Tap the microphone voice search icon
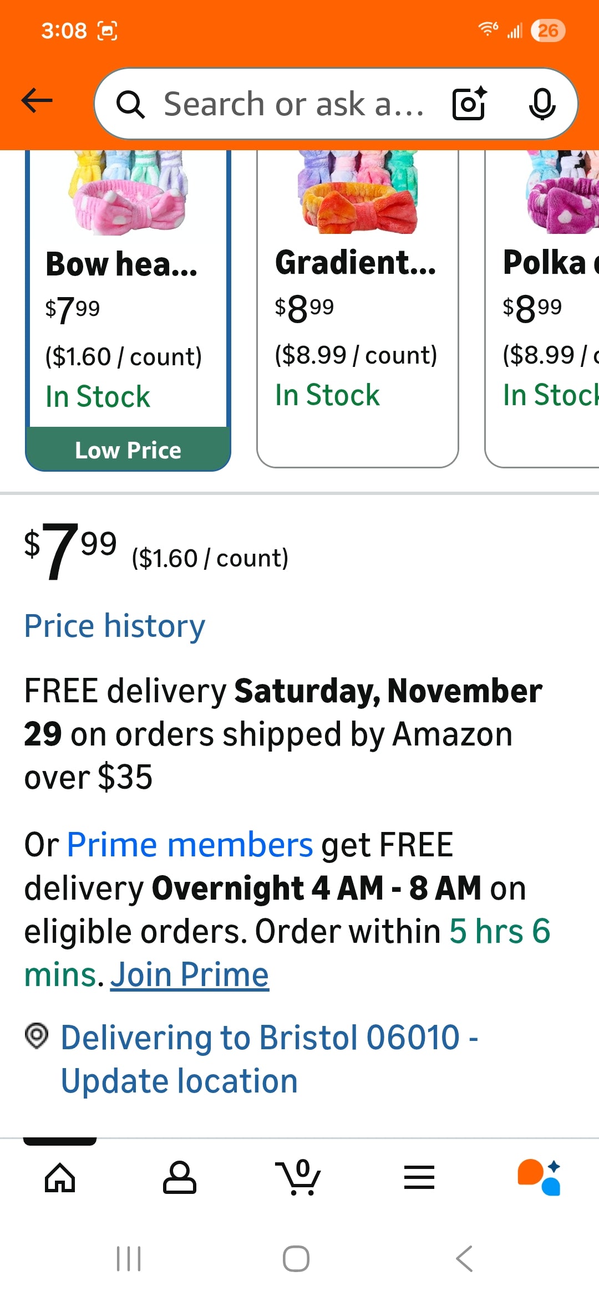 pos(542,104)
